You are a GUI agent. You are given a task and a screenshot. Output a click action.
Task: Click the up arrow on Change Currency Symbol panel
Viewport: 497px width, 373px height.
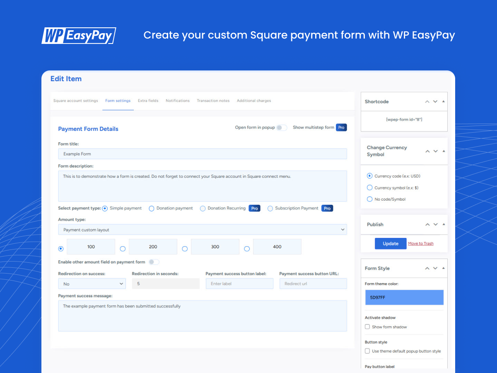[x=427, y=151]
